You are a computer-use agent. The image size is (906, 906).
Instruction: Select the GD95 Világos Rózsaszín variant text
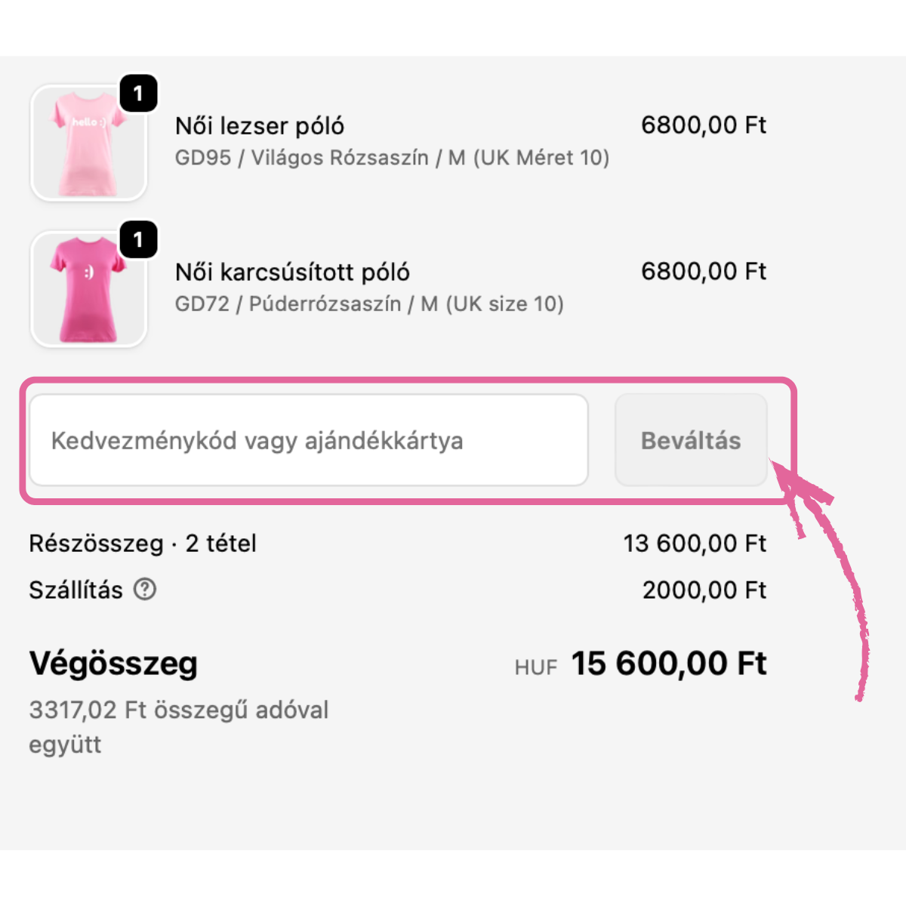tap(392, 158)
